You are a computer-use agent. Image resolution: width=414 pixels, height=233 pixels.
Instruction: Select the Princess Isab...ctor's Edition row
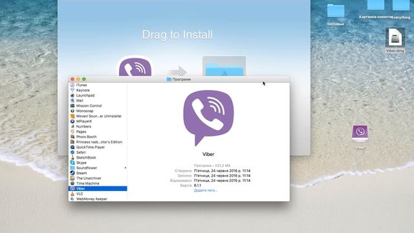pos(98,142)
